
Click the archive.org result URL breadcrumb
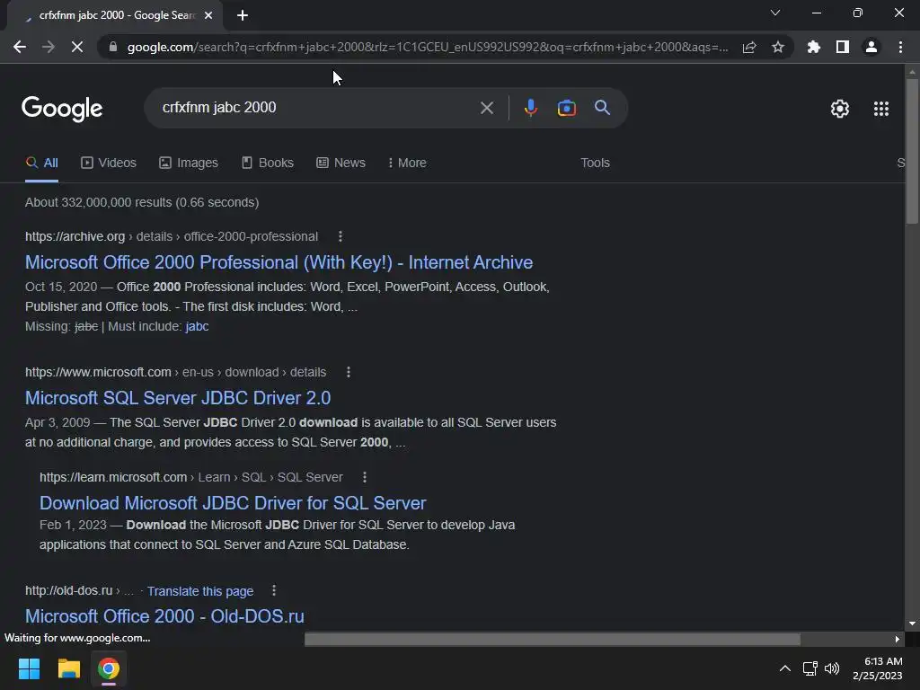pyautogui.click(x=172, y=236)
